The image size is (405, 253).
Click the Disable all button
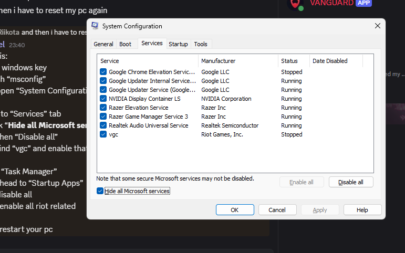tap(351, 182)
